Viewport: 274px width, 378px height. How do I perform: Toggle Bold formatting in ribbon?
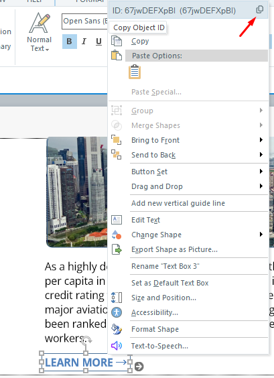(x=70, y=42)
